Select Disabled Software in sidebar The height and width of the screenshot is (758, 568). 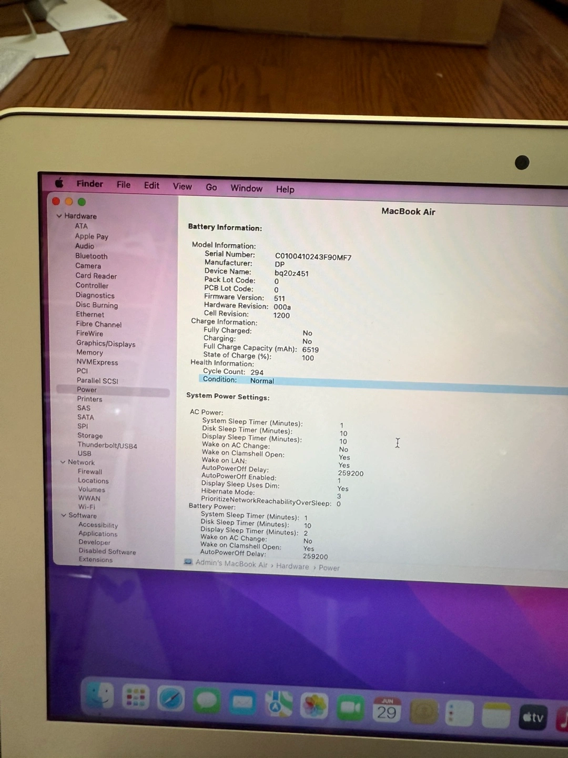[x=107, y=552]
